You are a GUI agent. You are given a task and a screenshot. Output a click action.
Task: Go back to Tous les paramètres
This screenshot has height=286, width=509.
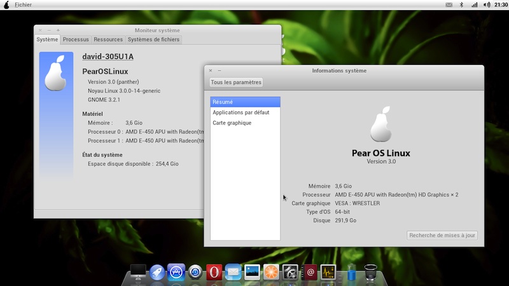tap(236, 83)
